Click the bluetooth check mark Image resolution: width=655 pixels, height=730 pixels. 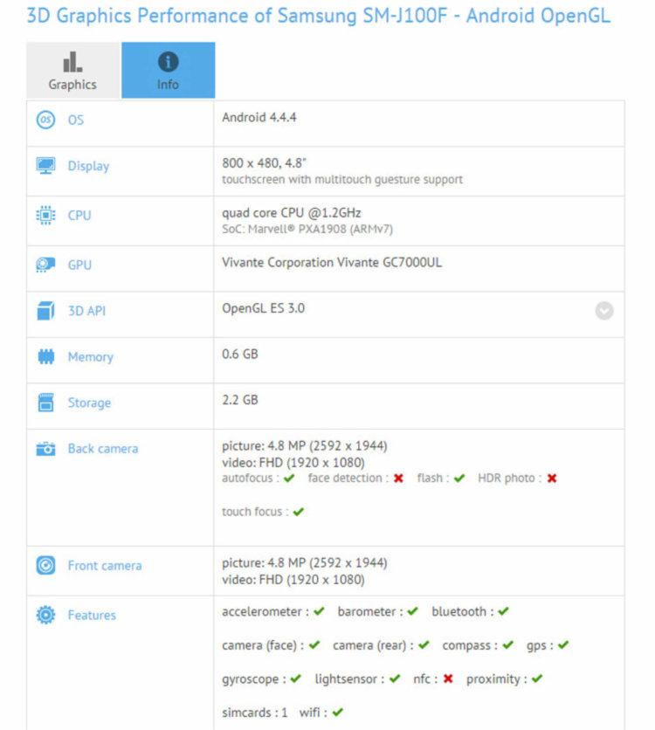pos(503,611)
